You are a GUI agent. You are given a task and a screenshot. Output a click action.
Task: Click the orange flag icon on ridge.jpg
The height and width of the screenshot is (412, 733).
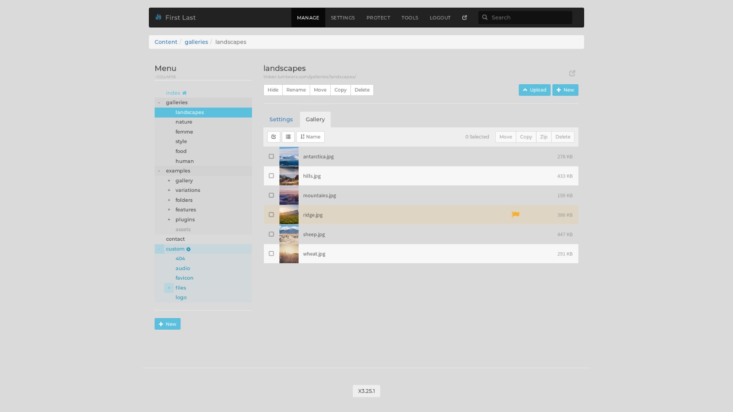pos(515,215)
